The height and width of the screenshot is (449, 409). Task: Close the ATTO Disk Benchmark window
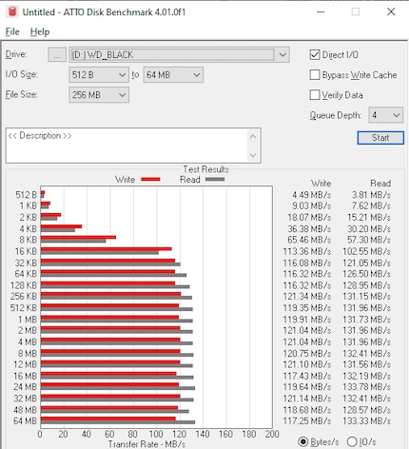pyautogui.click(x=391, y=11)
